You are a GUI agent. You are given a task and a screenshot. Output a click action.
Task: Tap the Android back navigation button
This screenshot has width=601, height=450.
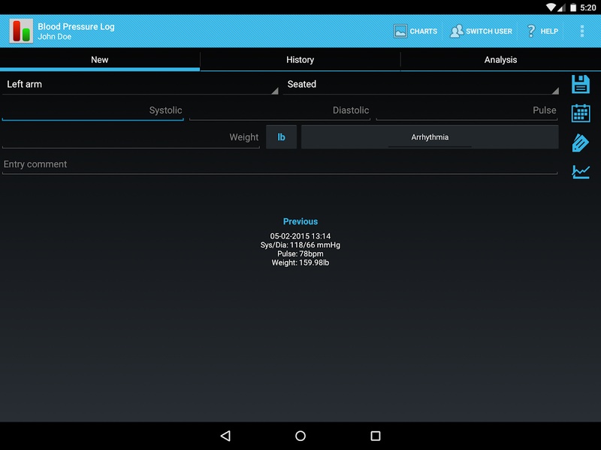(x=225, y=436)
